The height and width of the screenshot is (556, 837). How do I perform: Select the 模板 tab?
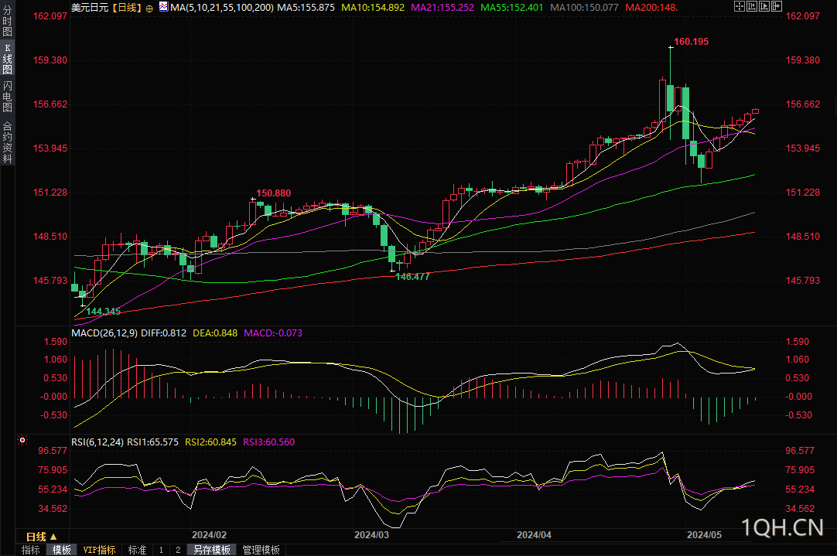61,550
